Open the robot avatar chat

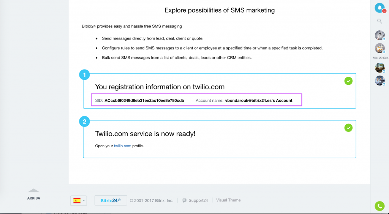click(x=380, y=48)
